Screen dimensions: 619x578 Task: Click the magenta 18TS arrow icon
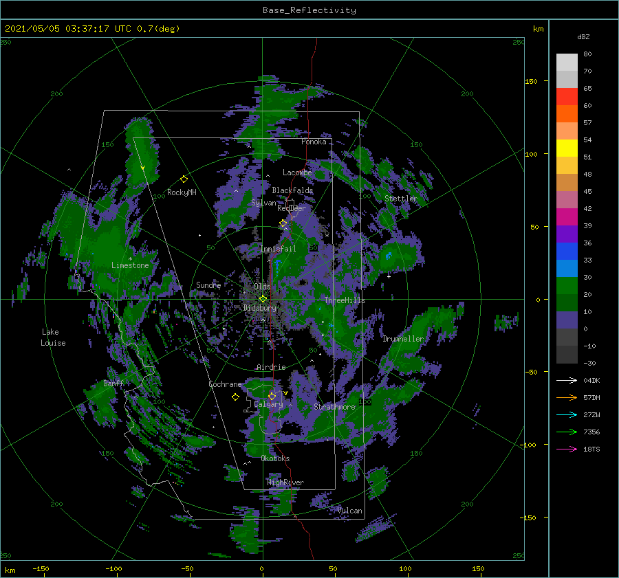(x=567, y=449)
